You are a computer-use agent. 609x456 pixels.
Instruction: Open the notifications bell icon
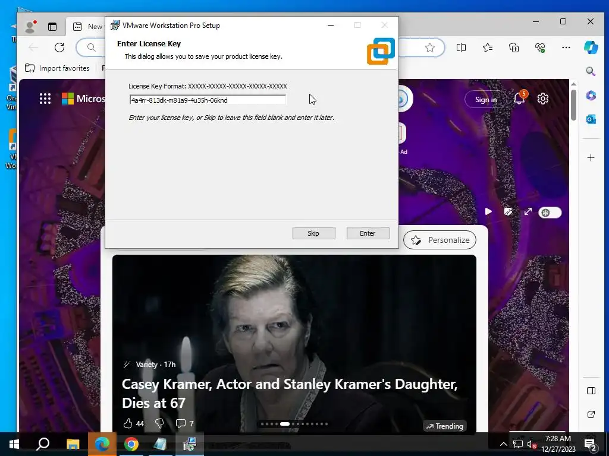tap(519, 99)
